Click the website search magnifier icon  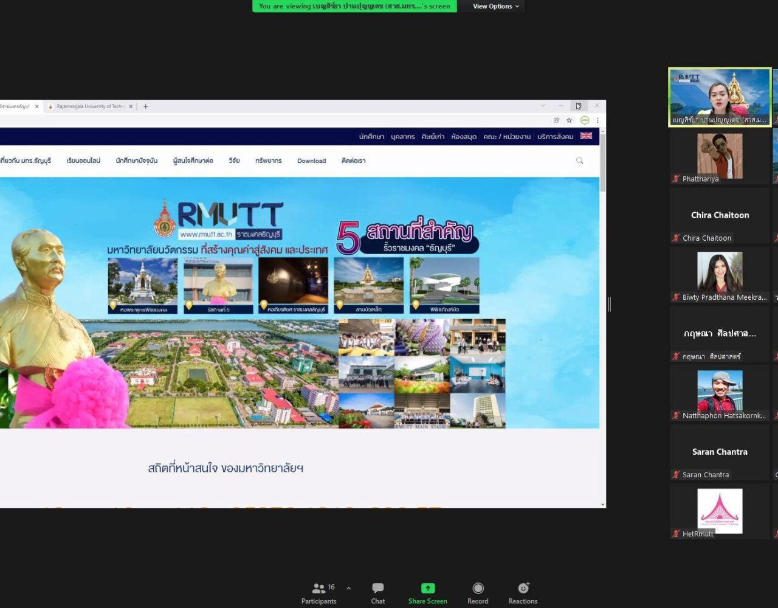click(580, 161)
